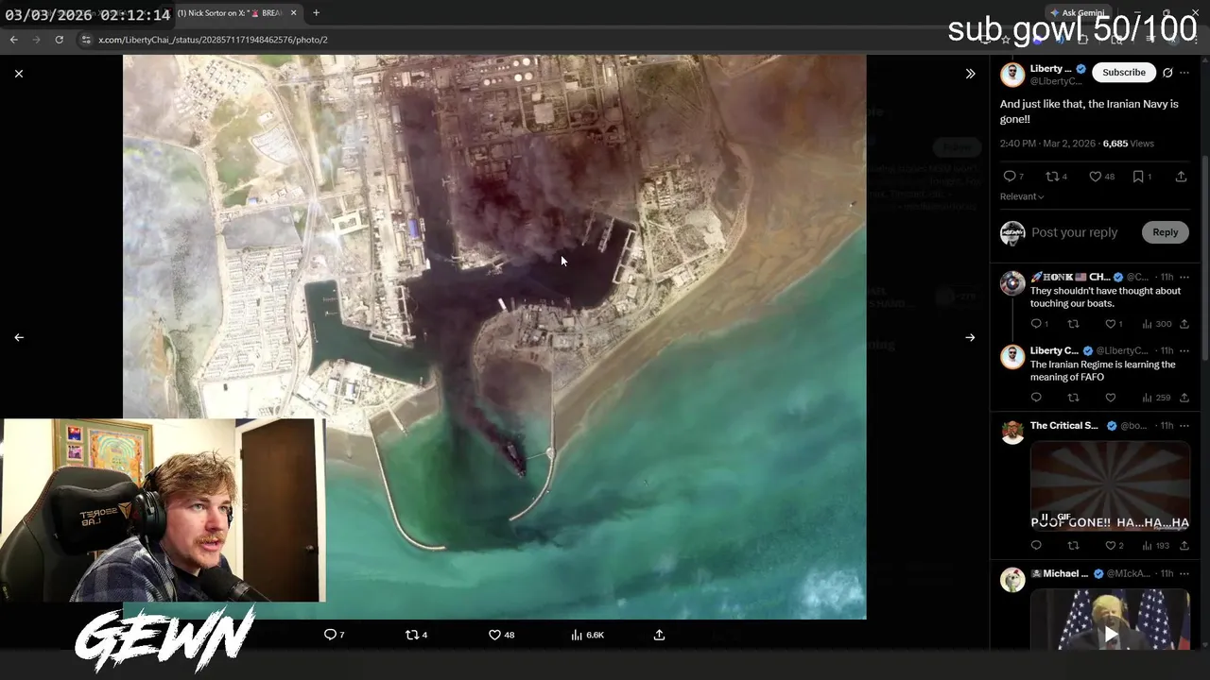Reload the current page
This screenshot has height=680, width=1210.
(59, 40)
